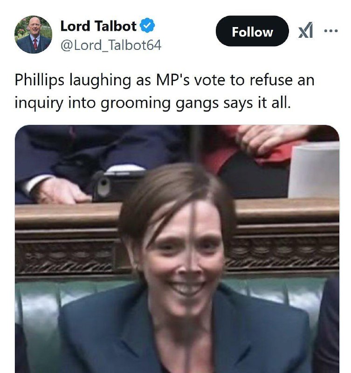Open the @Lord_Talbot64 handle link
The height and width of the screenshot is (373, 351).
click(x=111, y=45)
